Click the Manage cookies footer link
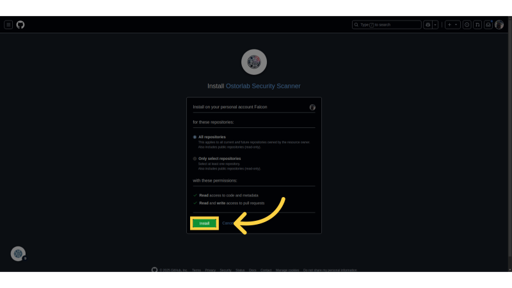This screenshot has height=288, width=512. coord(287,270)
